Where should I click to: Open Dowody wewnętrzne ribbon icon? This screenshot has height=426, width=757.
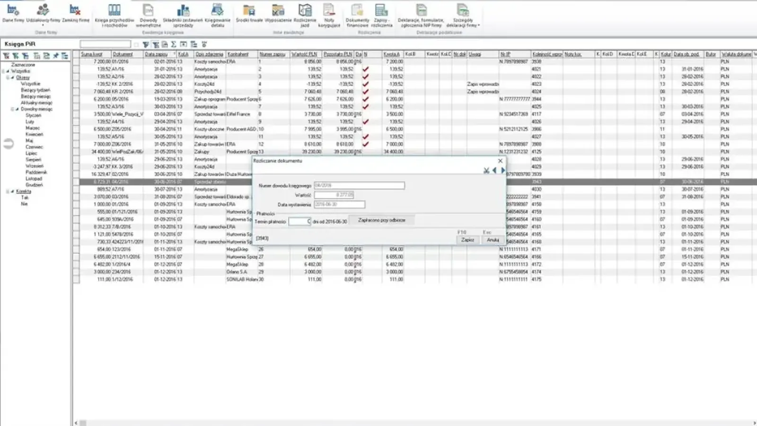tap(148, 16)
